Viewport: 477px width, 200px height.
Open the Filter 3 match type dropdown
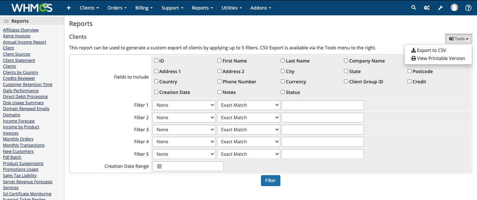pos(249,129)
